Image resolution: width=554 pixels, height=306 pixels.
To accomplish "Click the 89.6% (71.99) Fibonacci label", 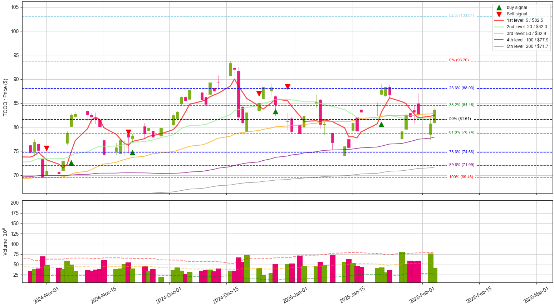I will click(x=462, y=165).
